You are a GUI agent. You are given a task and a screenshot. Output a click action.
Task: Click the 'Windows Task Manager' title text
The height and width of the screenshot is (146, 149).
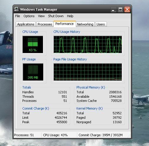tap(39, 9)
